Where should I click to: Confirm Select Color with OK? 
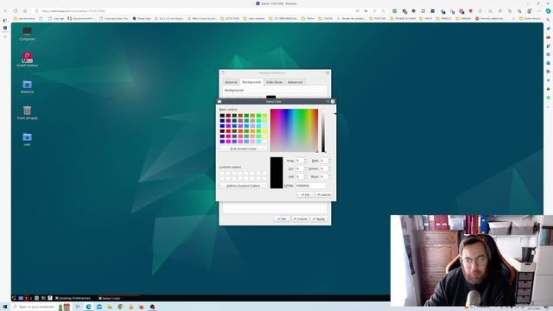click(x=305, y=194)
